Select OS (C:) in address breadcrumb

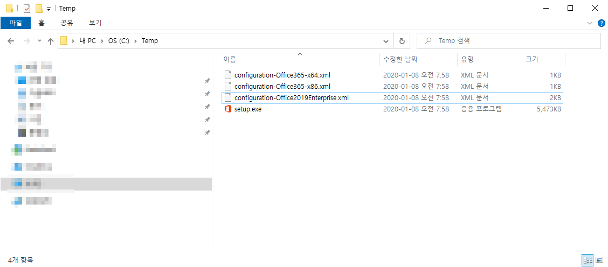click(x=119, y=41)
